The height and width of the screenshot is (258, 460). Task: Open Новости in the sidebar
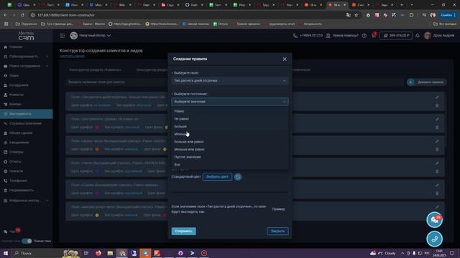tap(16, 171)
